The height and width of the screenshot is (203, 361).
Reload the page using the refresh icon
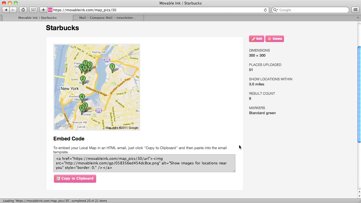[x=265, y=10]
